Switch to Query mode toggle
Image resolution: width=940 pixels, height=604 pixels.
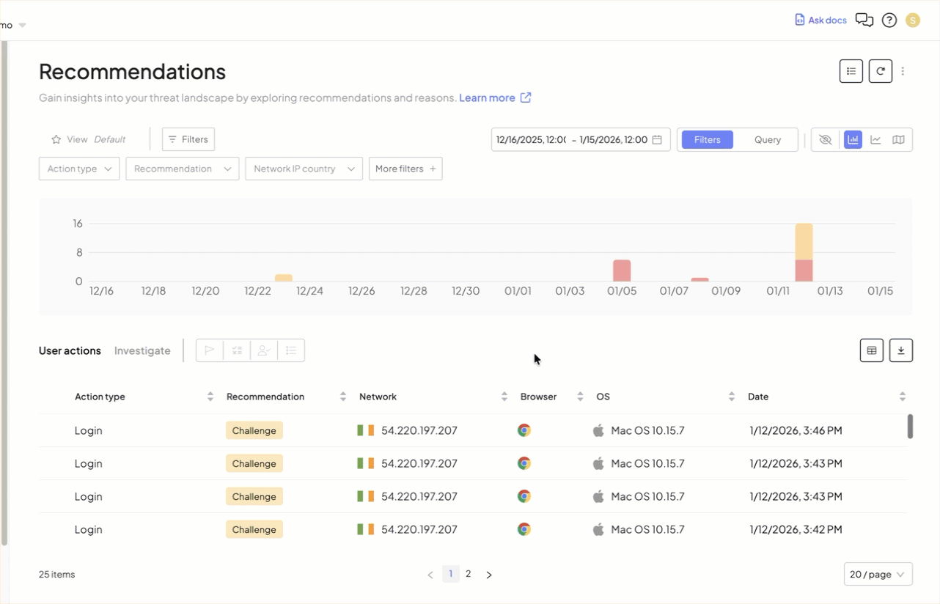point(767,140)
